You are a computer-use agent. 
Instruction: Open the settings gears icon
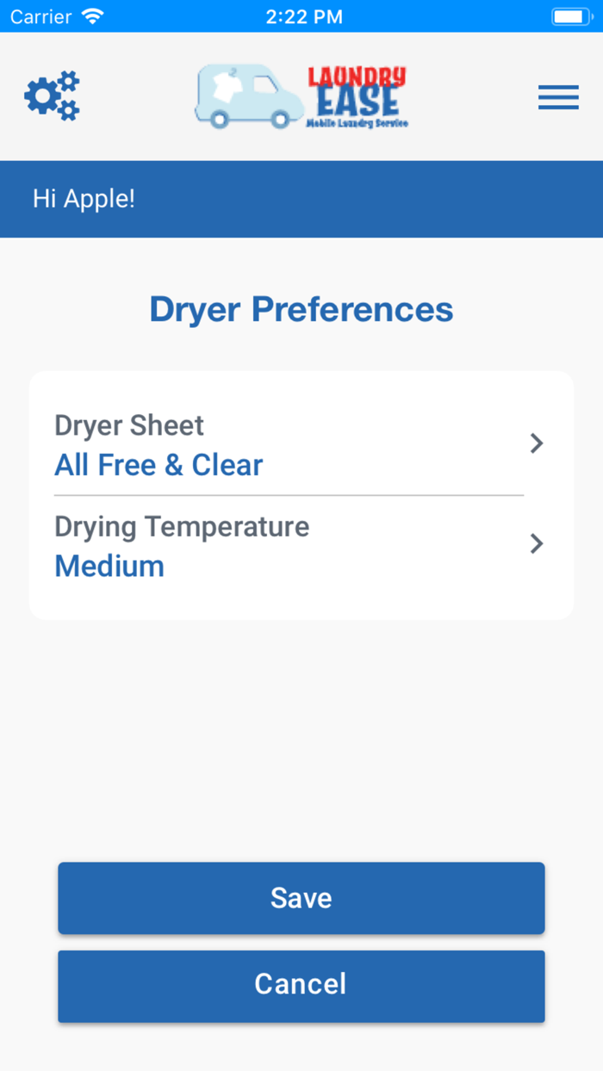[52, 96]
